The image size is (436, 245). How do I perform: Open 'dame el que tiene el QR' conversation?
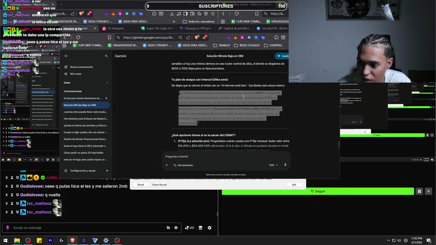pyautogui.click(x=85, y=146)
